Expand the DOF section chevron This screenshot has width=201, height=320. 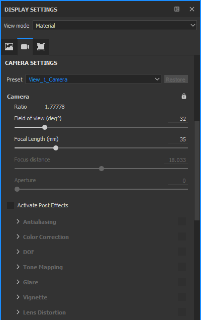(x=18, y=252)
